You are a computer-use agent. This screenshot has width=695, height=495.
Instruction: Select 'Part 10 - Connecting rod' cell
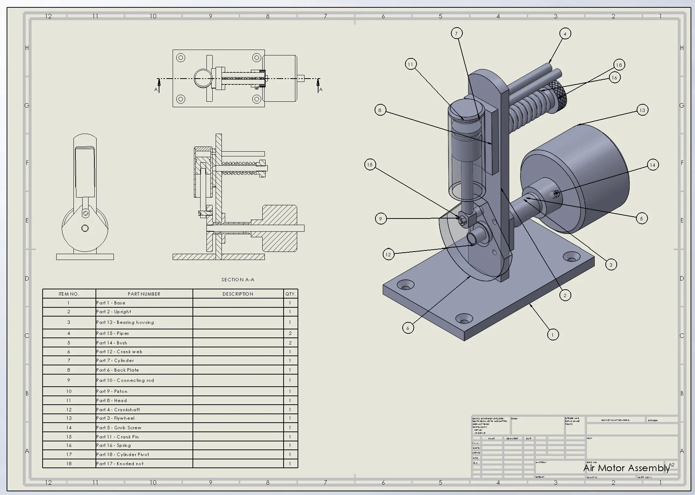(x=144, y=380)
